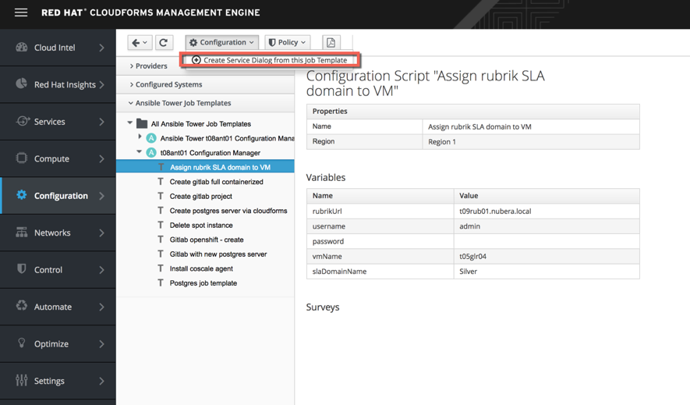Collapse the All Ansible Tower Job Templates tree node
The height and width of the screenshot is (405, 690).
coord(130,123)
